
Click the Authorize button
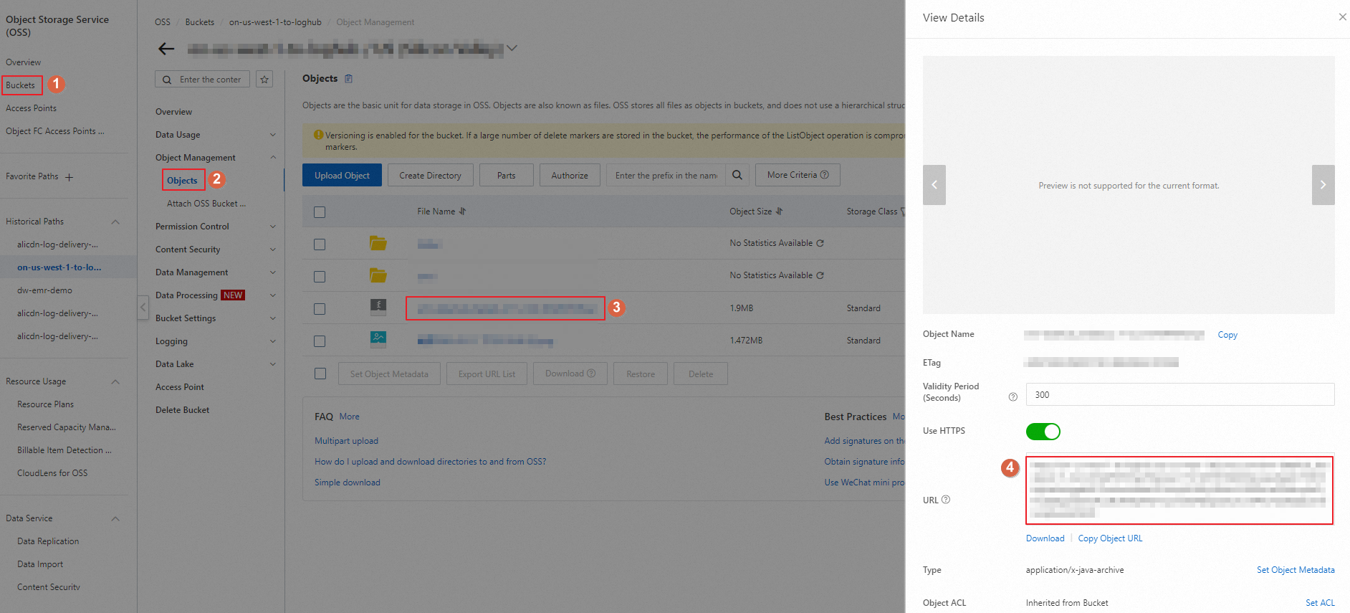coord(570,175)
